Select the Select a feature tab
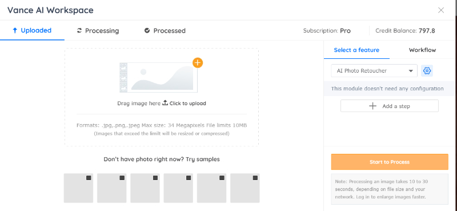This screenshot has width=457, height=211. pyautogui.click(x=356, y=50)
